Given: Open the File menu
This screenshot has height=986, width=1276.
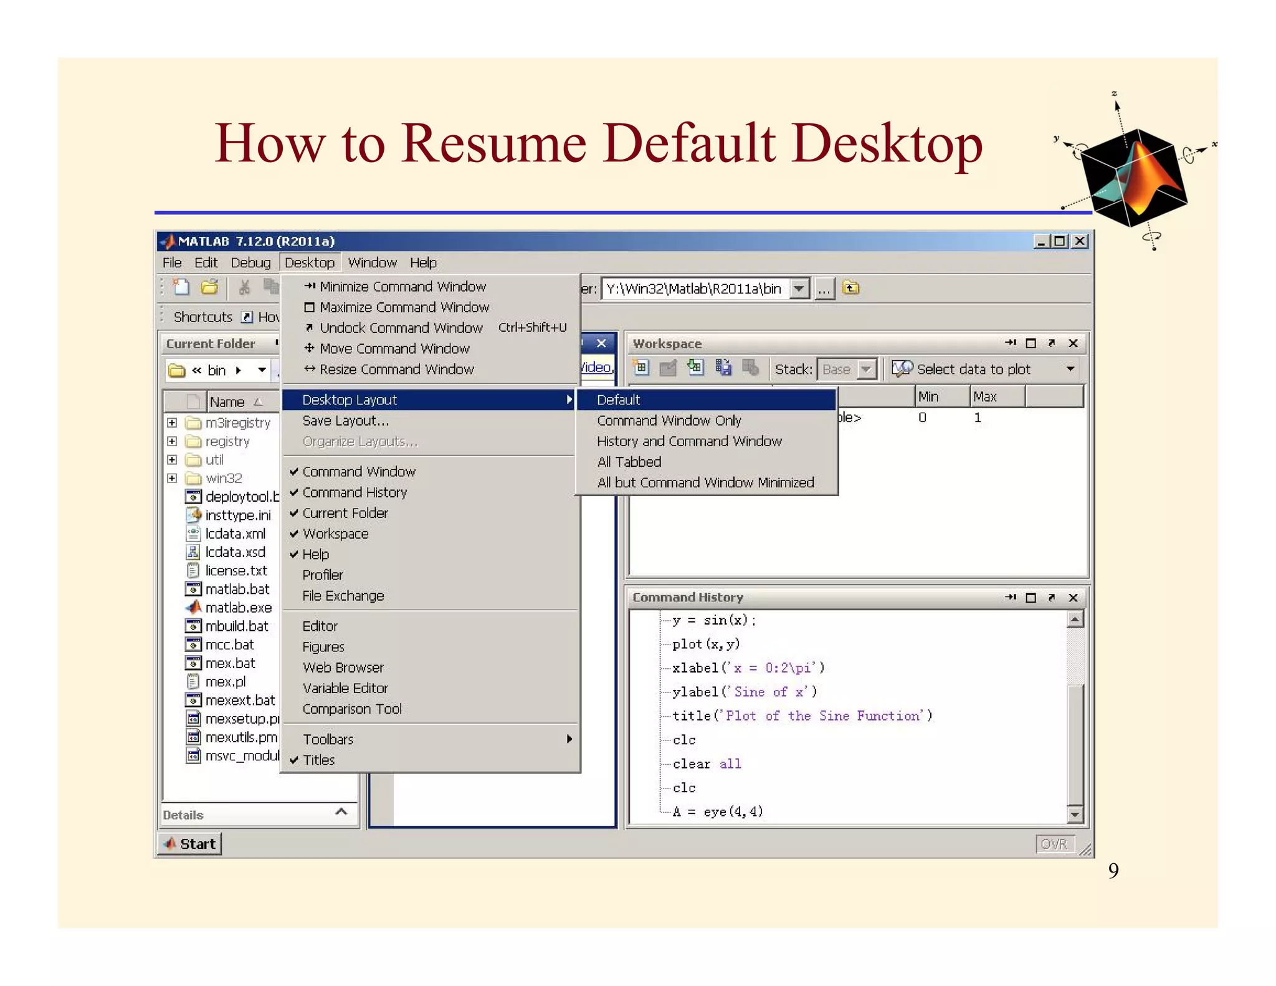Looking at the screenshot, I should coord(172,262).
